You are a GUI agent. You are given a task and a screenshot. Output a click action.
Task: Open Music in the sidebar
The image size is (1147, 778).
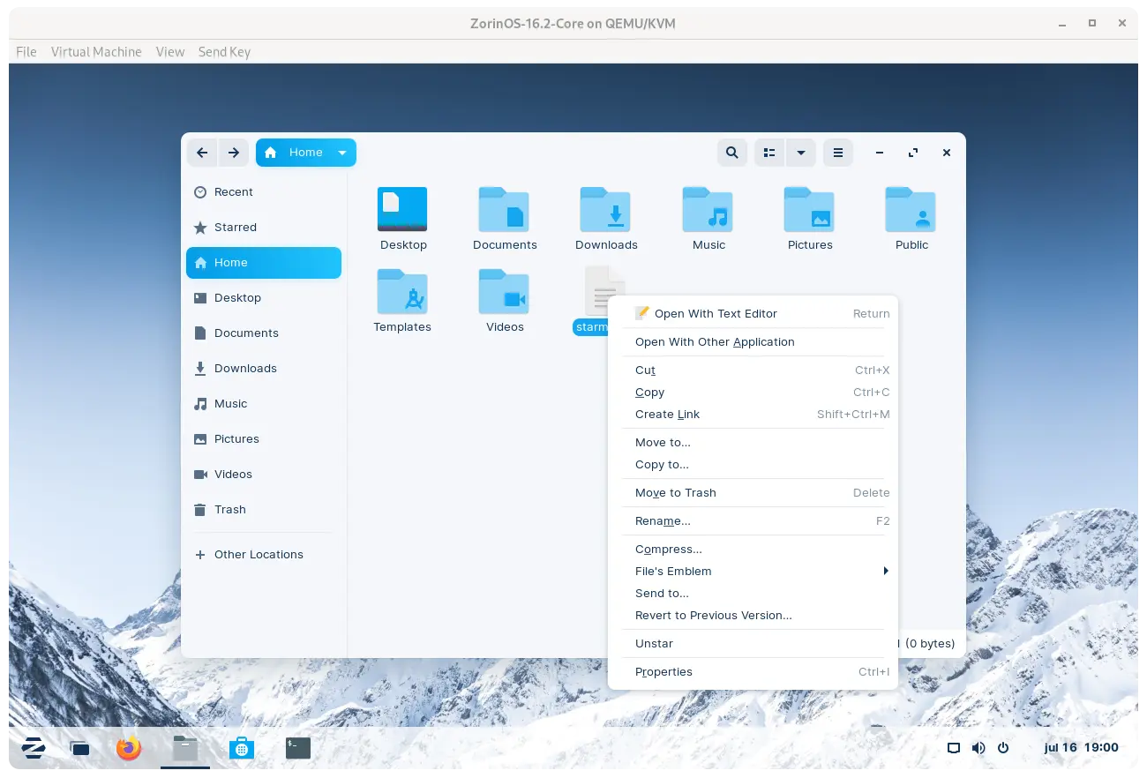(x=264, y=404)
